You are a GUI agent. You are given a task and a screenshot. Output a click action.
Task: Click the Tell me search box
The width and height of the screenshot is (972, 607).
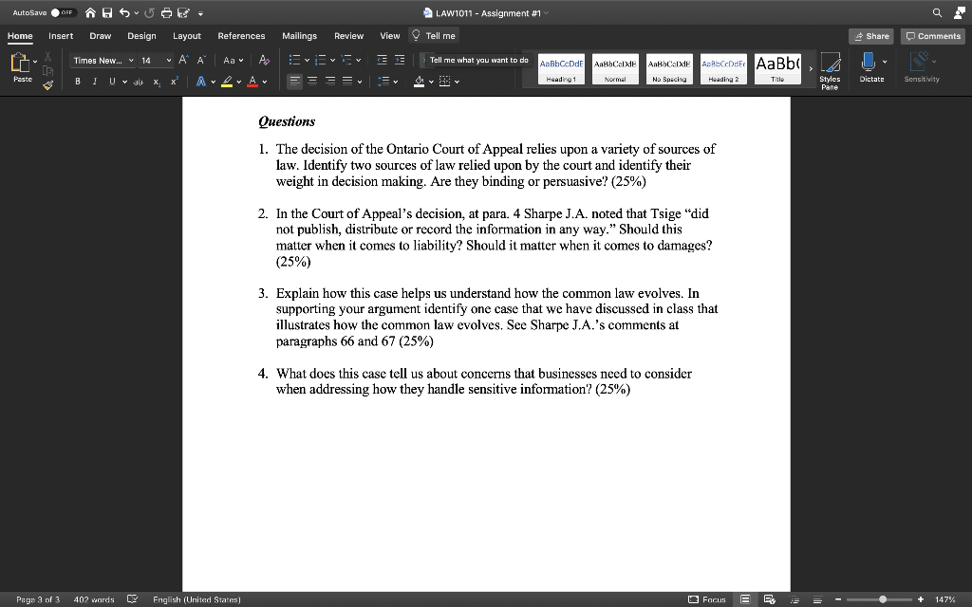pyautogui.click(x=434, y=36)
